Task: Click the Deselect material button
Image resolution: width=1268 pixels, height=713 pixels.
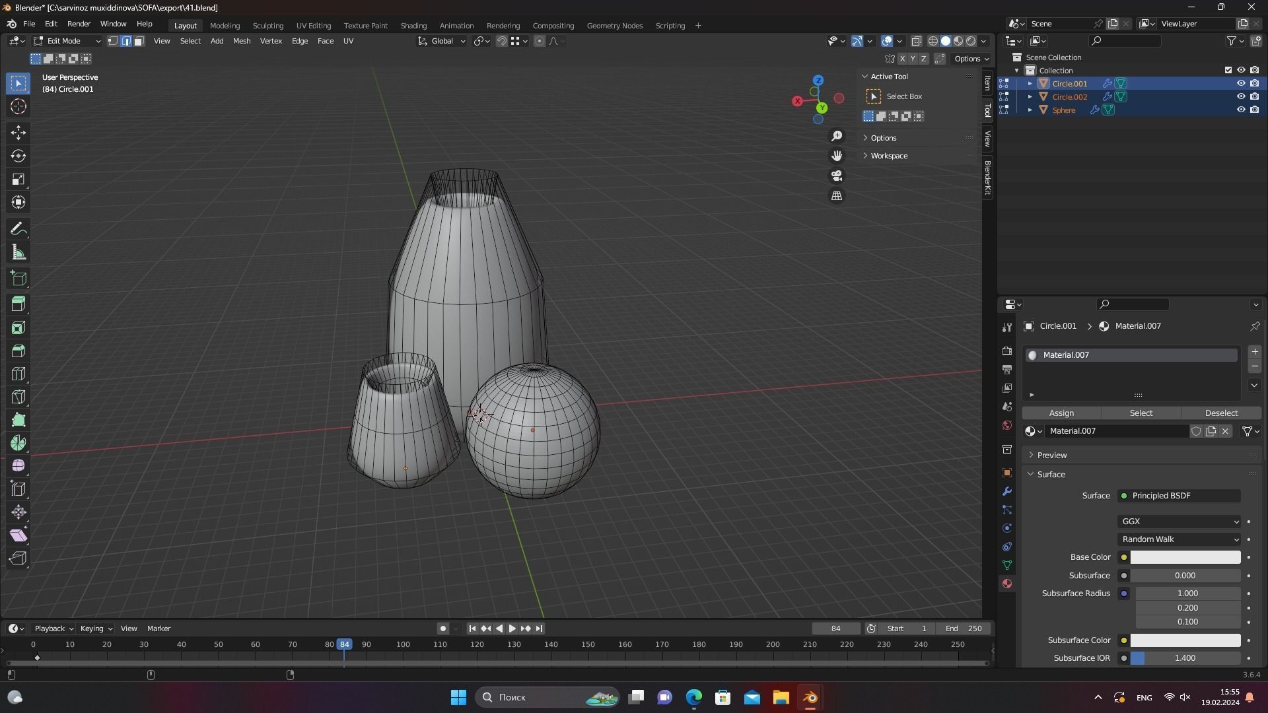Action: pos(1221,413)
